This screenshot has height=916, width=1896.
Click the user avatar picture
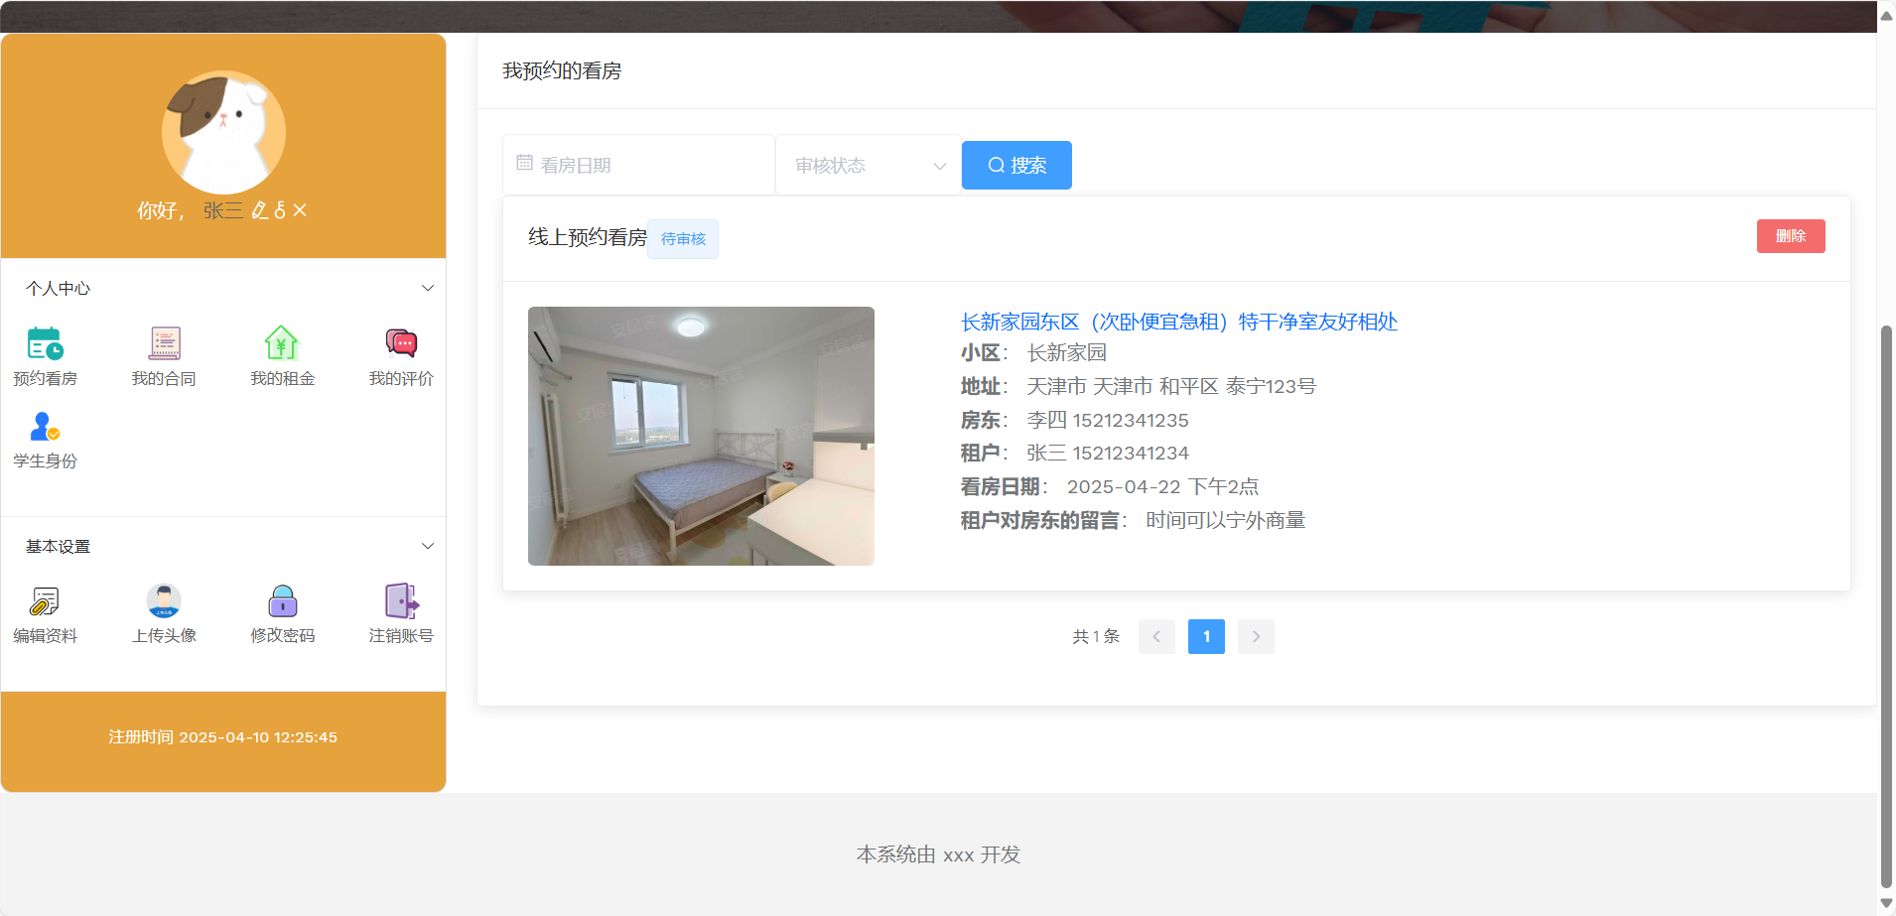(223, 132)
